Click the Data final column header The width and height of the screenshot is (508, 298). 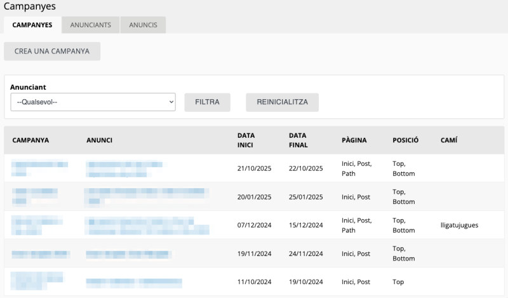298,140
